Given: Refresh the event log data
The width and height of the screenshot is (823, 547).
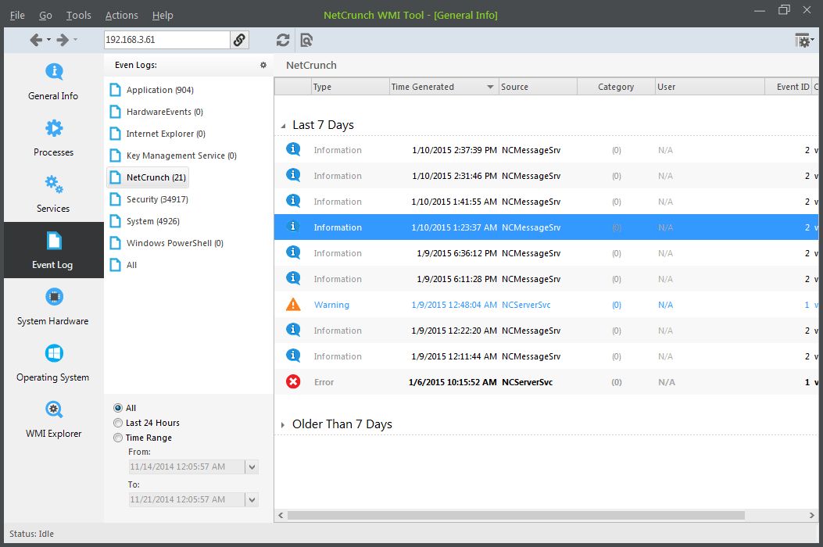Looking at the screenshot, I should (283, 39).
